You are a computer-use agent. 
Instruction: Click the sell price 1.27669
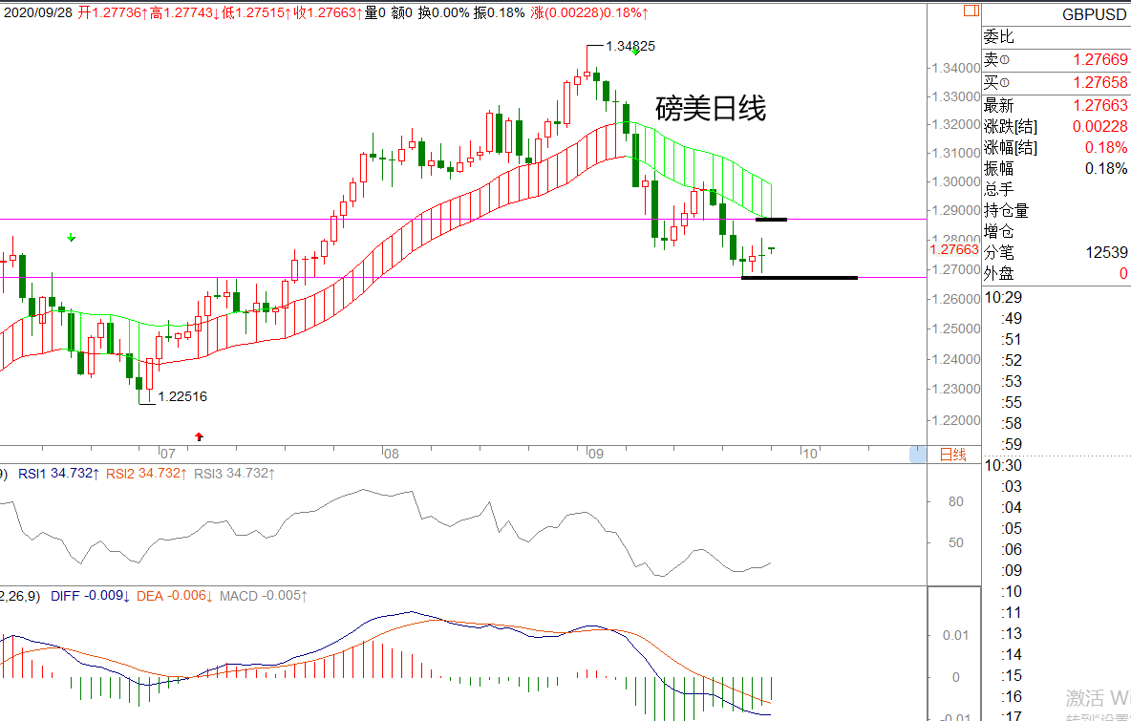1100,60
